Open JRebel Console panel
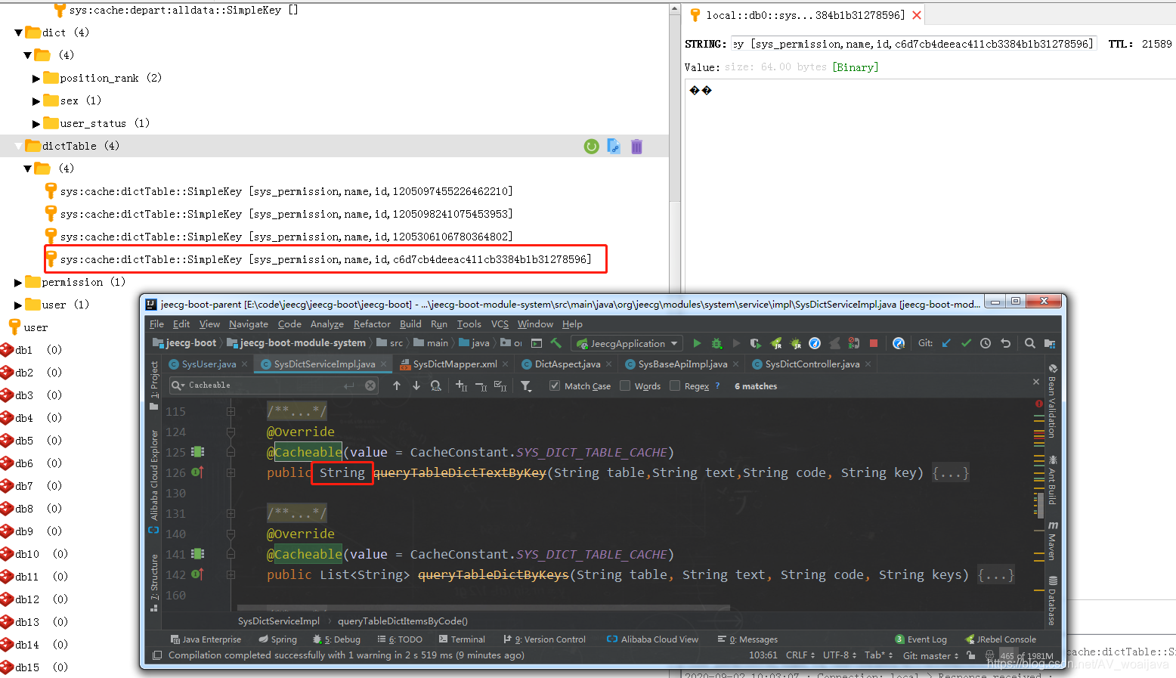1176x678 pixels. tap(1000, 639)
